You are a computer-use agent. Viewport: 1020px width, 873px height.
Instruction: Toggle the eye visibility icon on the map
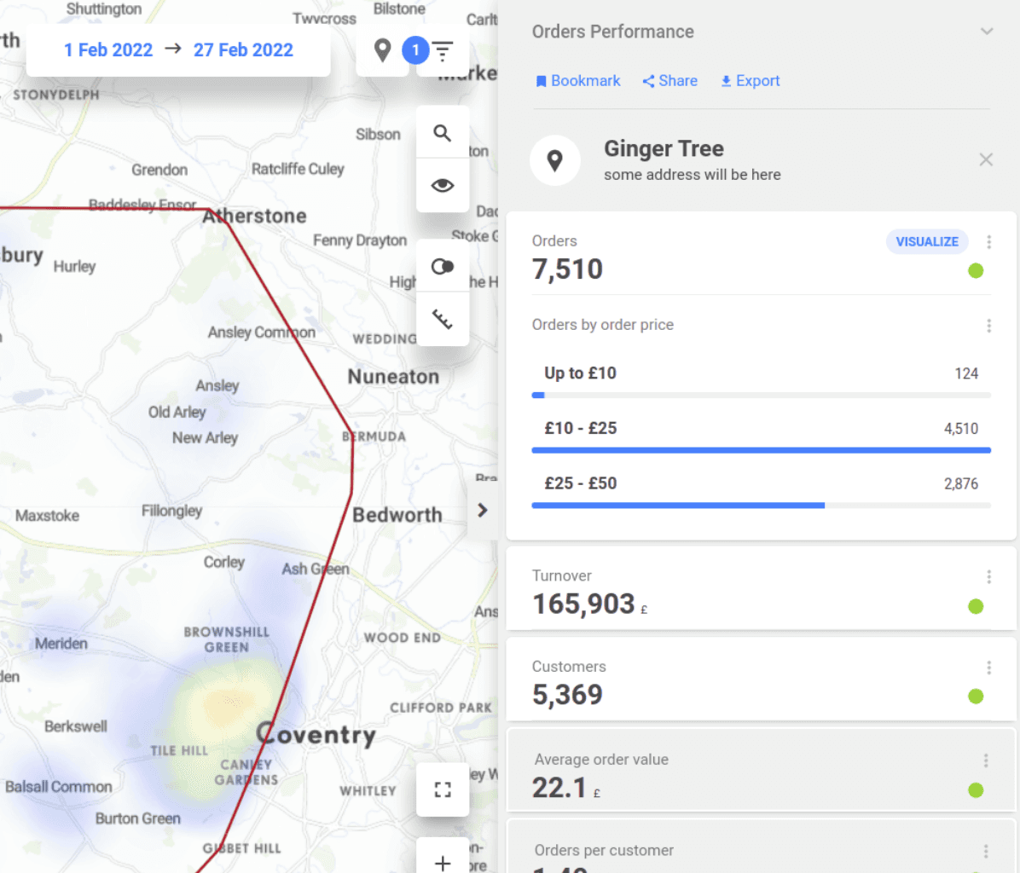pyautogui.click(x=442, y=184)
